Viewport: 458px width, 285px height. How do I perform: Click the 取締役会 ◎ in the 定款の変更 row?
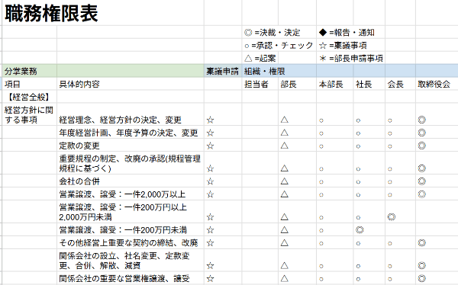click(422, 146)
